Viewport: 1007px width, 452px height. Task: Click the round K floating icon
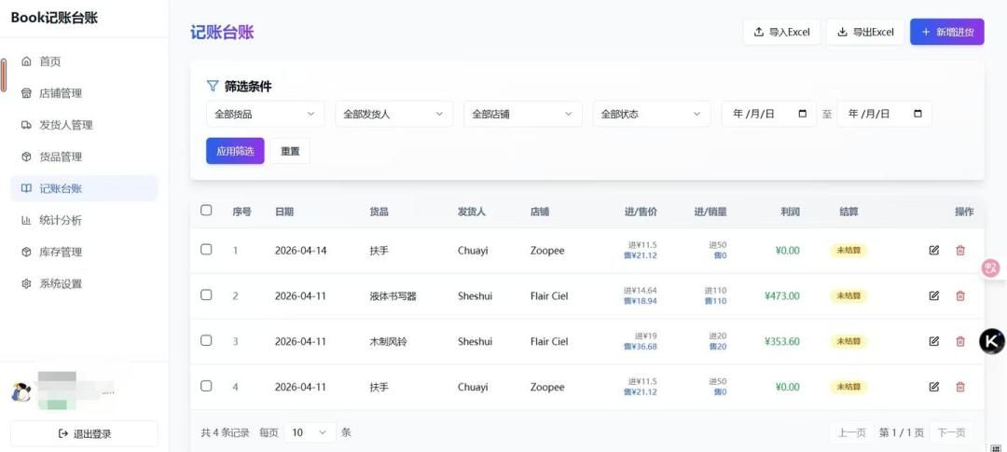[x=992, y=341]
